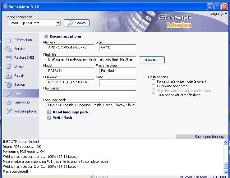Click the arrow icon beside Read language pack

pyautogui.click(x=49, y=112)
